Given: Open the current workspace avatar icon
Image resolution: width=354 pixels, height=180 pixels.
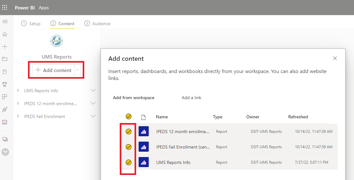Looking at the screenshot, I should (x=5, y=152).
